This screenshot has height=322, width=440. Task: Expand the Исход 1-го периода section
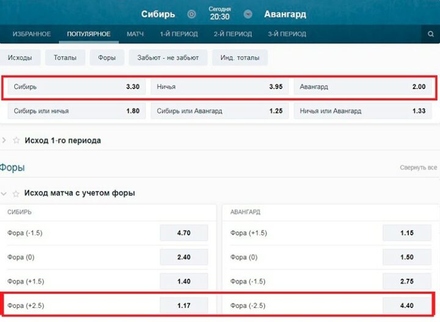4,140
